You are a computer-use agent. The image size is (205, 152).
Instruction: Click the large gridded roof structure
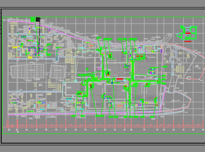point(27,71)
